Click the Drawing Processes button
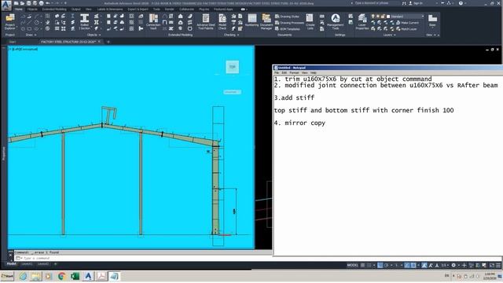 [290, 23]
